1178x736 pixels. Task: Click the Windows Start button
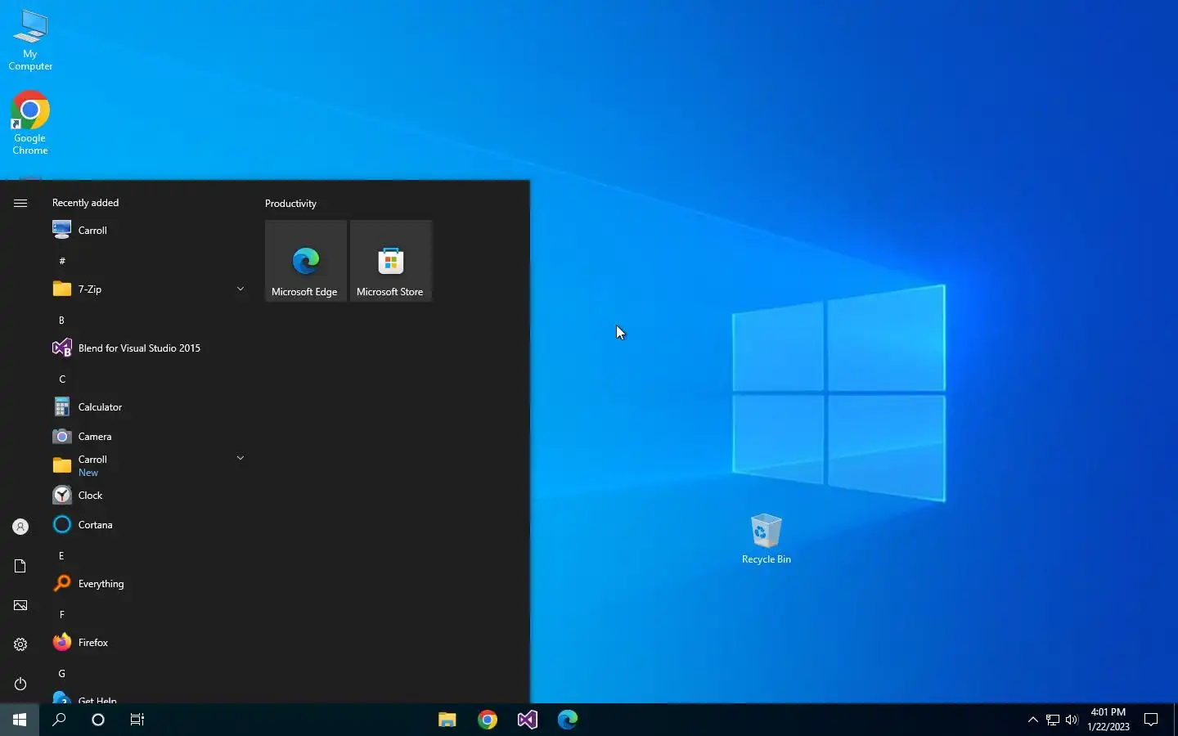[20, 720]
